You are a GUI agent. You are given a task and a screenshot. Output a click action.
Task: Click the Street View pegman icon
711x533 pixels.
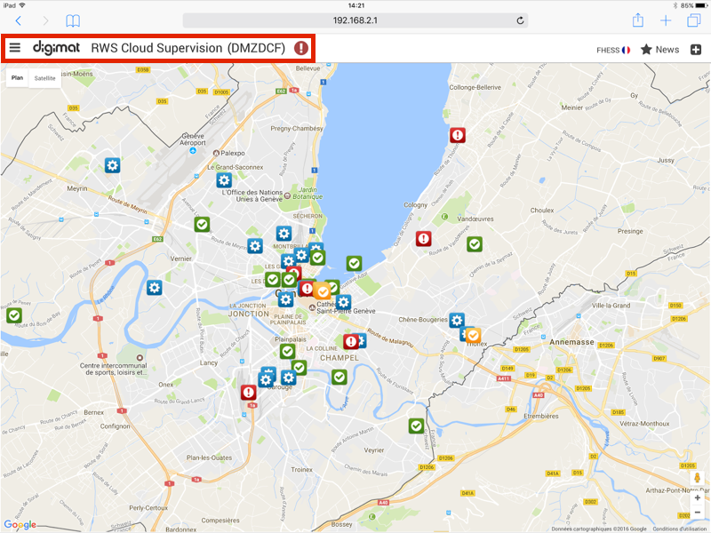(x=698, y=478)
